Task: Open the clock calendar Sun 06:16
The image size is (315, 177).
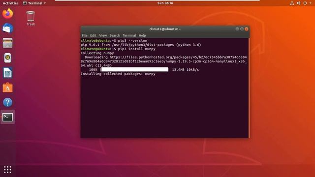Action: click(165, 3)
